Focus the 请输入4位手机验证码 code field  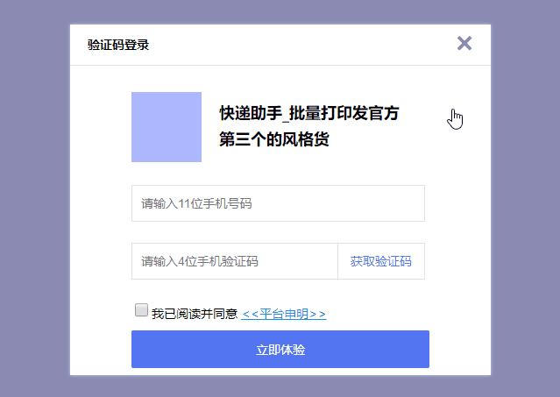tap(235, 261)
